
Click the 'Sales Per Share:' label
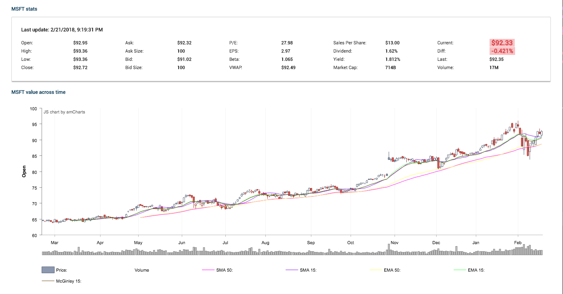click(350, 43)
